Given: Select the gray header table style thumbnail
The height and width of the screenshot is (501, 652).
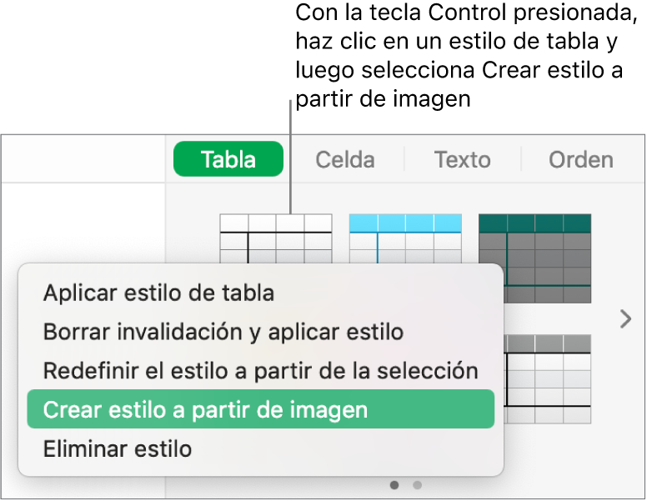Looking at the screenshot, I should pos(548,378).
